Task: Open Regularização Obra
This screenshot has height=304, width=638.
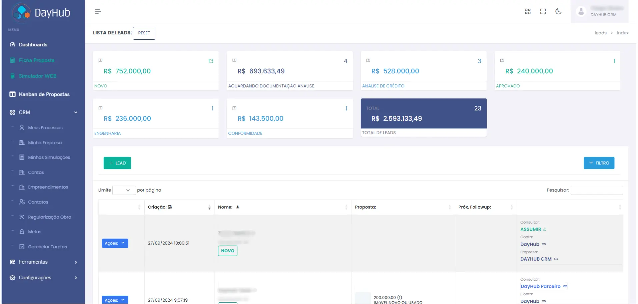Action: [49, 217]
